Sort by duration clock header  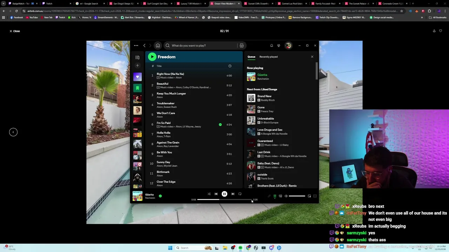[x=230, y=66]
